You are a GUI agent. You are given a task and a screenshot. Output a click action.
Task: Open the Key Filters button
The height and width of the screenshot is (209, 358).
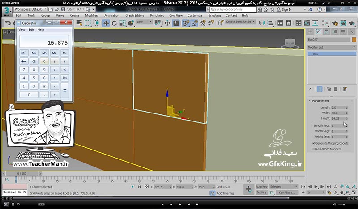click(x=287, y=192)
